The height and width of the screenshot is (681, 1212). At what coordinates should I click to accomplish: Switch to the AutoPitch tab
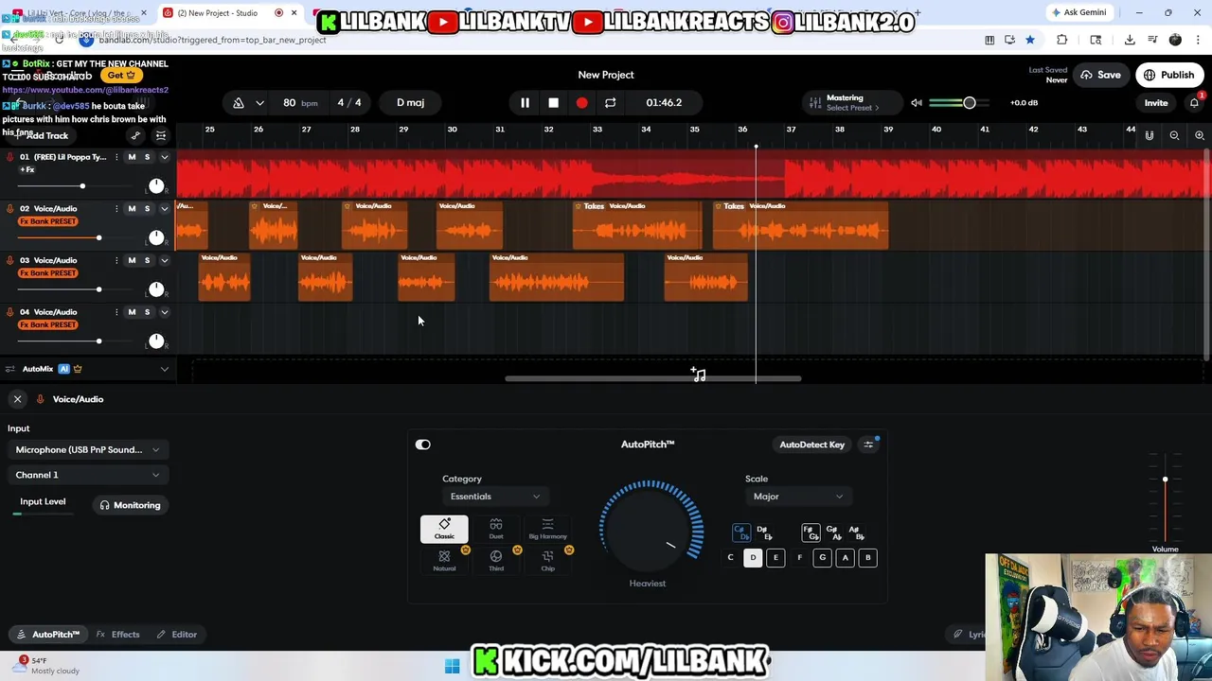click(47, 635)
